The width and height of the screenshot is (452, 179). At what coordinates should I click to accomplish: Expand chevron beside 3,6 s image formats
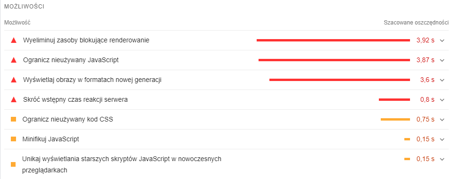443,80
